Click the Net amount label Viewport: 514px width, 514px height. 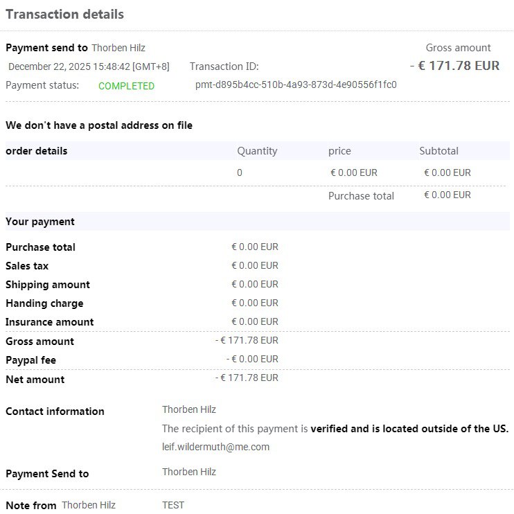tap(35, 380)
